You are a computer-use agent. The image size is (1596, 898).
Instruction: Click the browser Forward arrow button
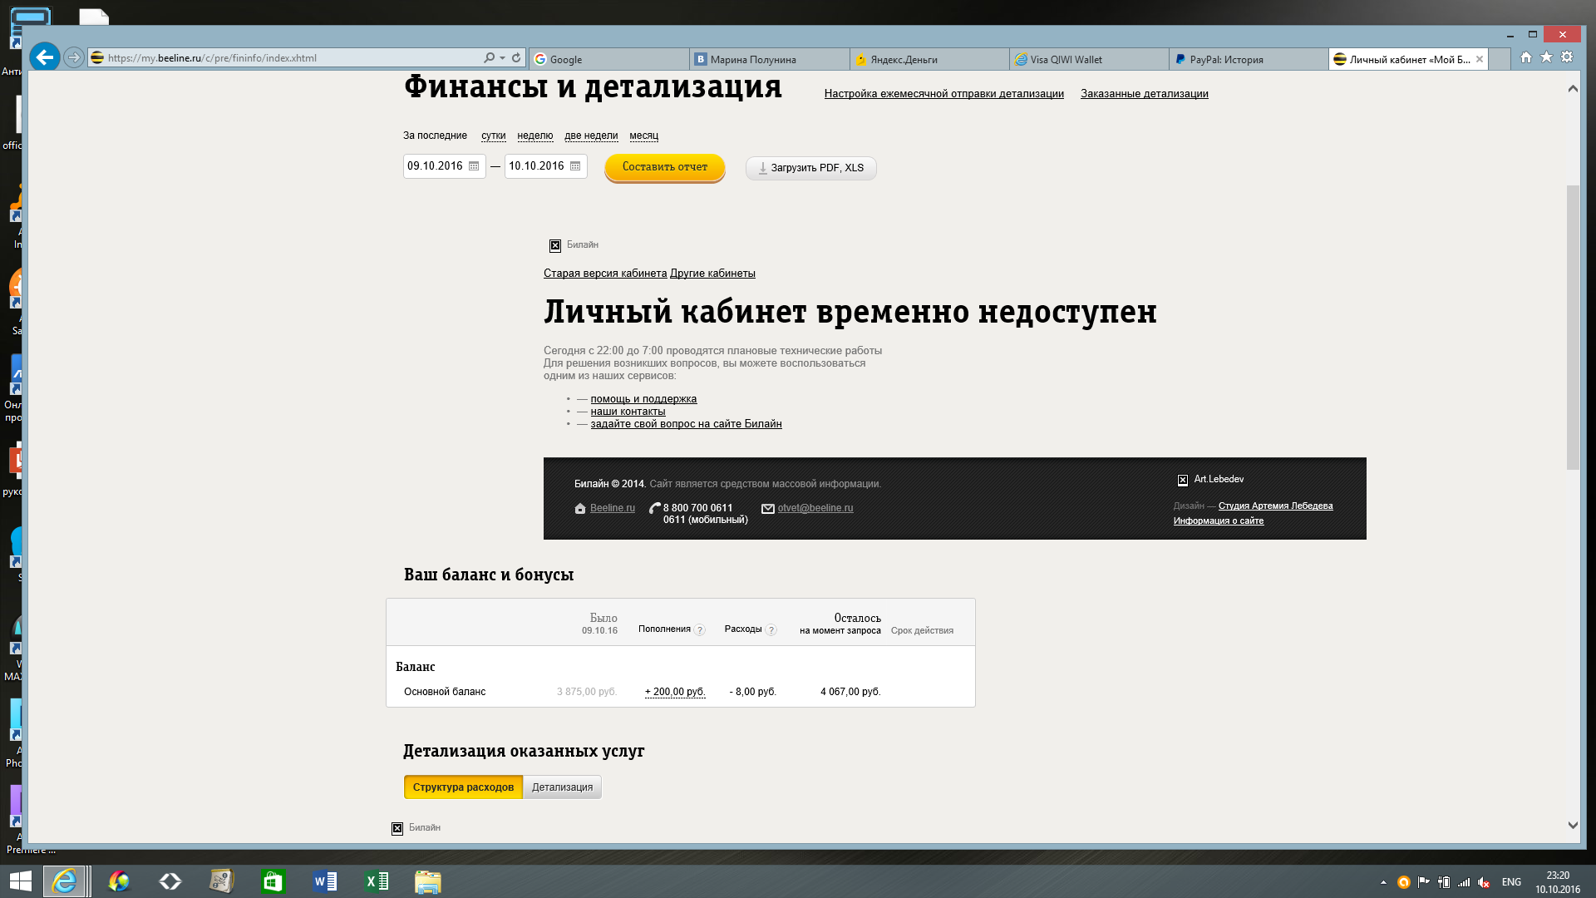pos(74,57)
